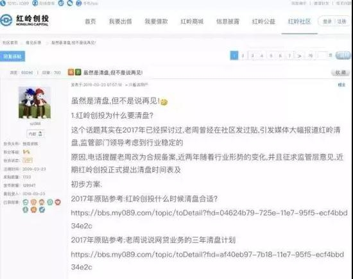This screenshot has height=279, width=353.
Task: Click the Hongling Capital logo
Action: (x=24, y=21)
